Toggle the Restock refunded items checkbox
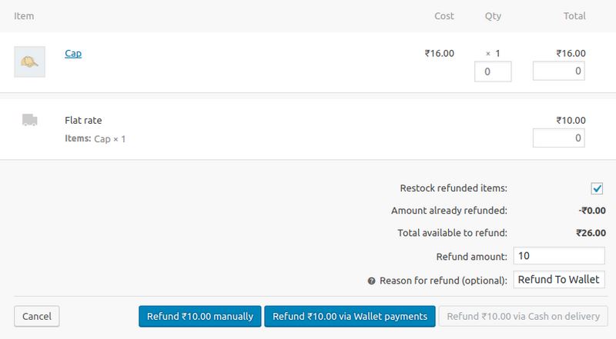 tap(597, 188)
